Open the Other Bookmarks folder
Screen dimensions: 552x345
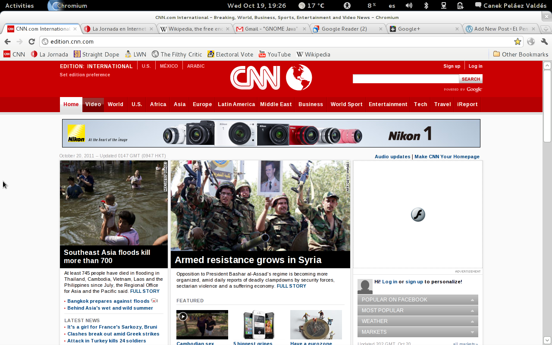pos(521,54)
